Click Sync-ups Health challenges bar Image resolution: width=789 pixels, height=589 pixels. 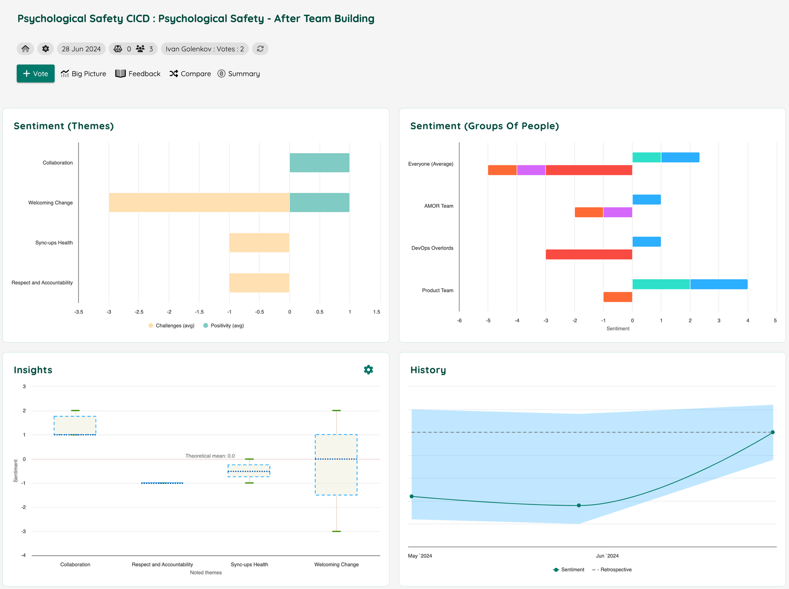(x=259, y=243)
